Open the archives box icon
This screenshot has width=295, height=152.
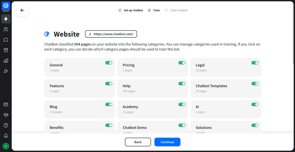click(6, 50)
